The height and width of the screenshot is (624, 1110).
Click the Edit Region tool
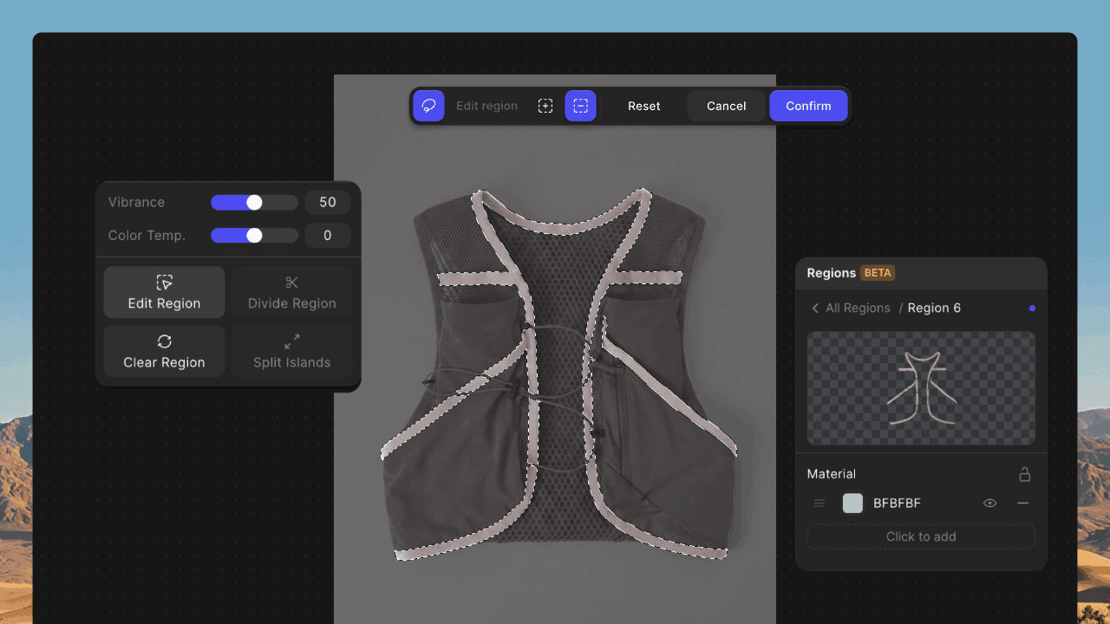(x=164, y=292)
